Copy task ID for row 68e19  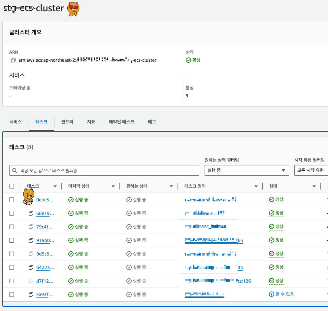(31, 213)
